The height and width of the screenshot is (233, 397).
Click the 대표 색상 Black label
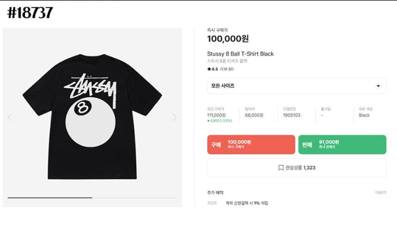(x=364, y=115)
